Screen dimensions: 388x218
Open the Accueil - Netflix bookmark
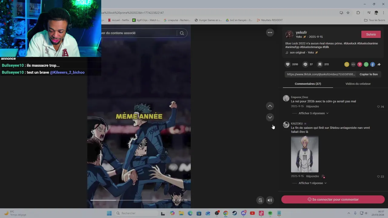[x=118, y=20]
